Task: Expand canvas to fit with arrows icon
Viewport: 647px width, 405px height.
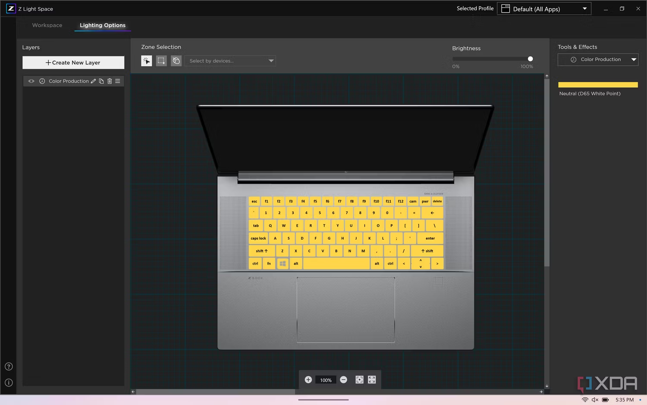Action: [x=372, y=380]
